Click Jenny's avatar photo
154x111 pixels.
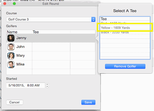(11, 38)
